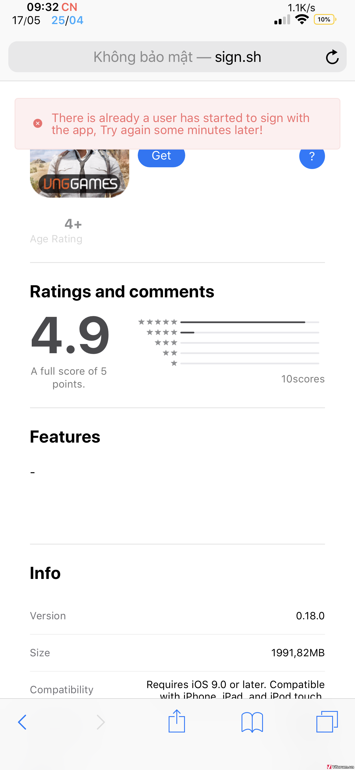Tap the red error icon in alert
Viewport: 355px width, 770px height.
pyautogui.click(x=38, y=123)
